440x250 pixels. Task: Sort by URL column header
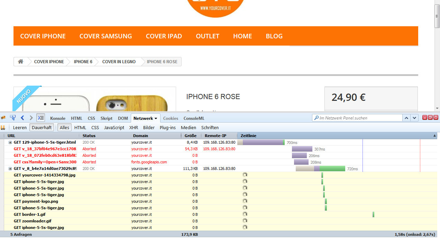(x=42, y=136)
